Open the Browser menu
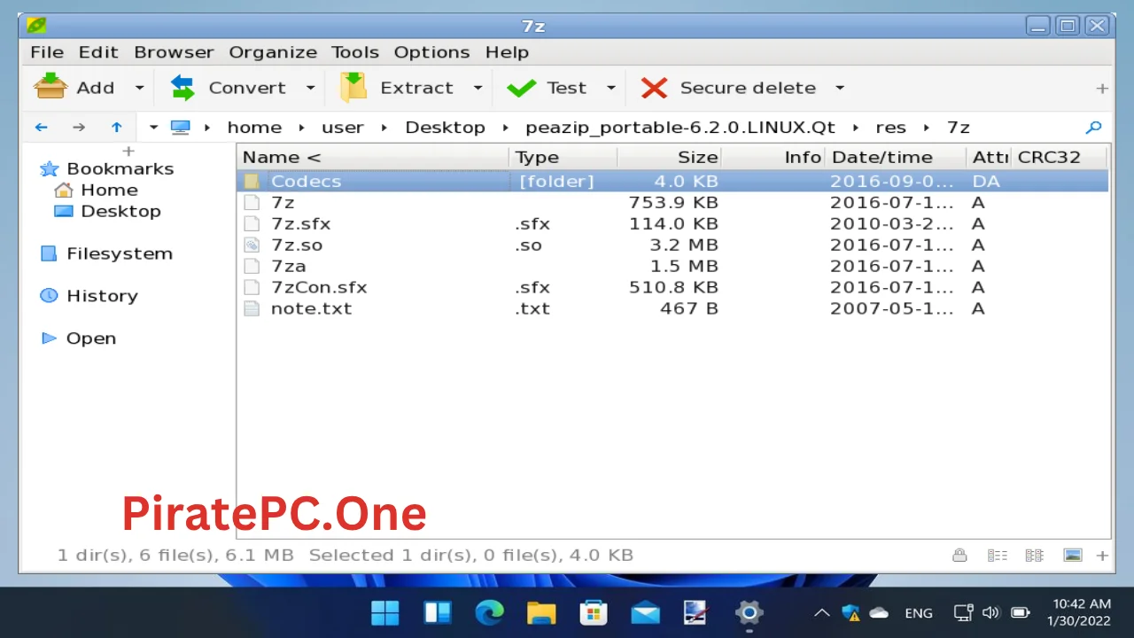The image size is (1134, 638). click(174, 52)
